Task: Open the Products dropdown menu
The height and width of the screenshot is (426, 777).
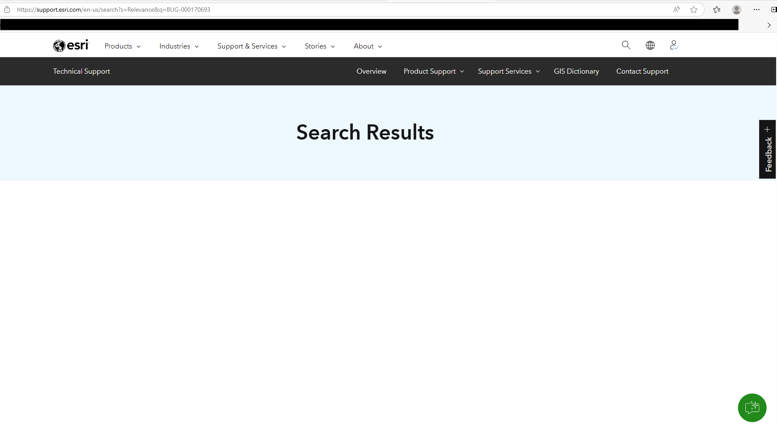Action: tap(119, 46)
